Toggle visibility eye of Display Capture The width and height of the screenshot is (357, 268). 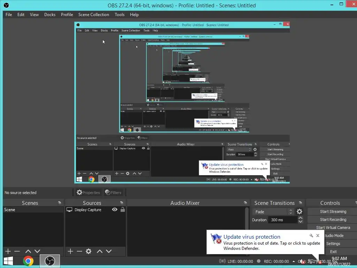pos(115,209)
